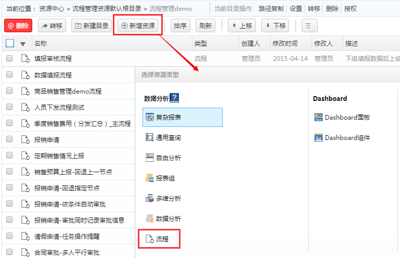Sort by the 修改时间 column header
Image resolution: width=400 pixels, height=258 pixels.
285,44
